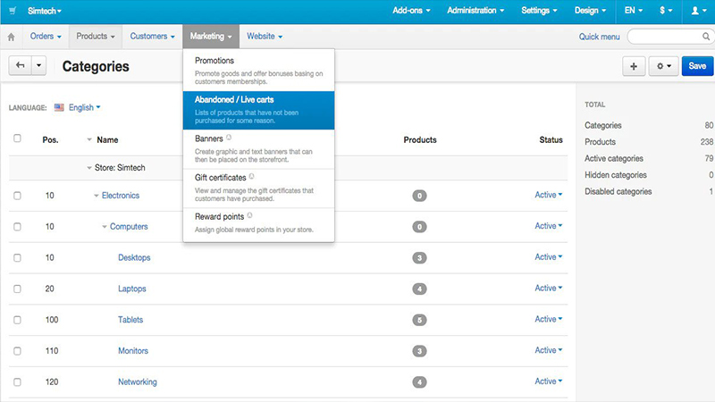Viewport: 715px width, 402px height.
Task: Select Promotions in Marketing menu
Action: pos(258,71)
